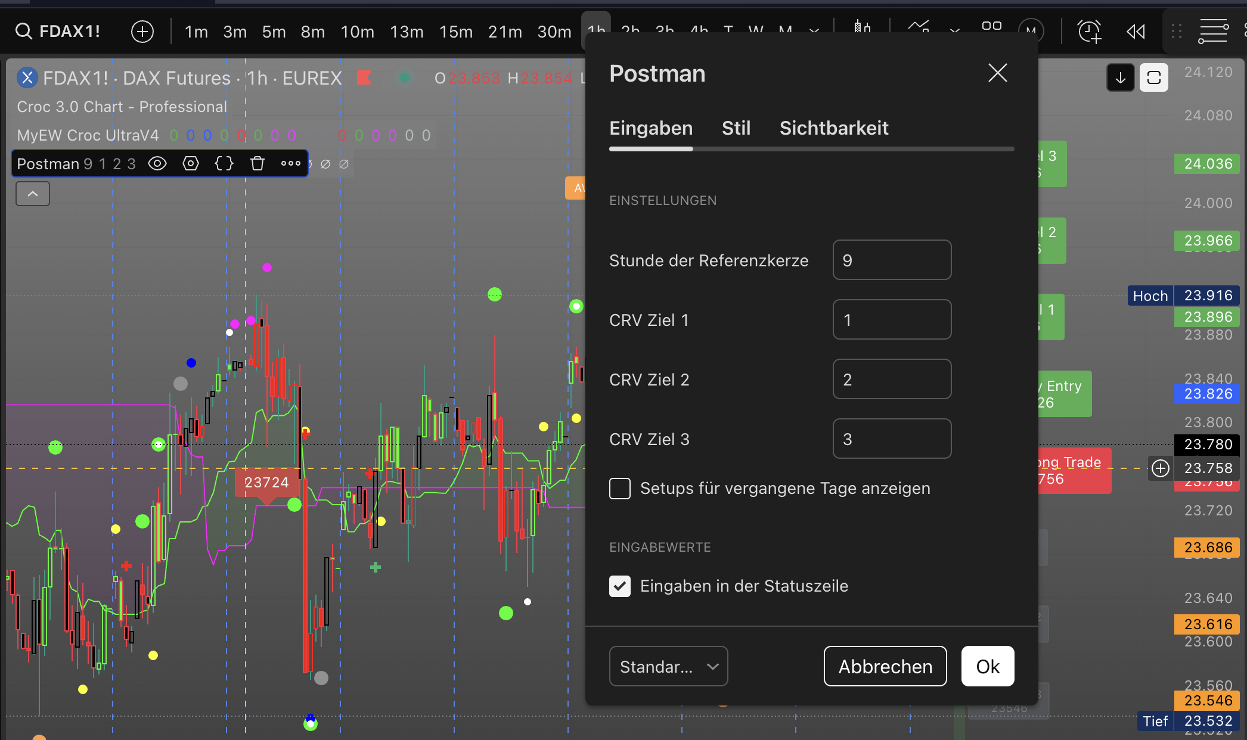Click the add symbol plus icon

pyautogui.click(x=142, y=31)
